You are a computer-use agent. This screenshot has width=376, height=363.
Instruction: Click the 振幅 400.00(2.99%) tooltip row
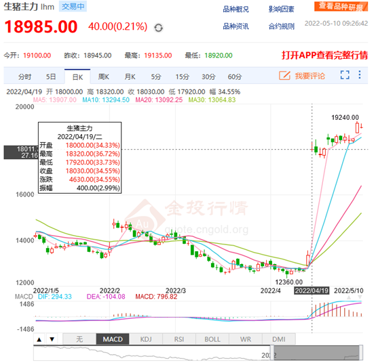click(x=79, y=188)
